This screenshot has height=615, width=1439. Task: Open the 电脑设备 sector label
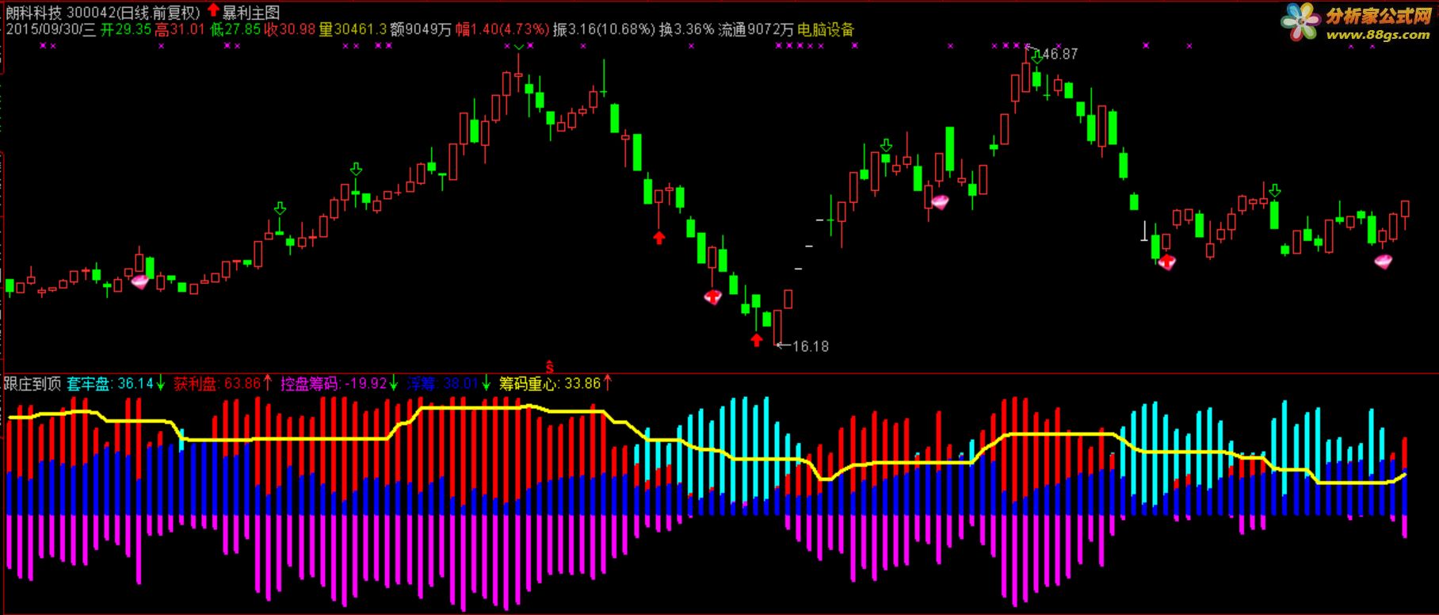[826, 30]
